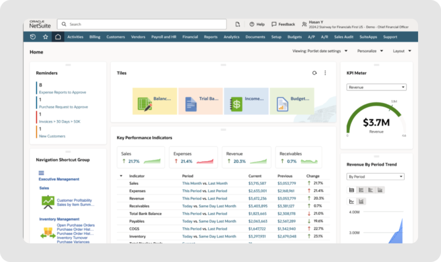The width and height of the screenshot is (441, 262).
Task: Open the Hasan Y user role icon
Action: pyautogui.click(x=304, y=25)
